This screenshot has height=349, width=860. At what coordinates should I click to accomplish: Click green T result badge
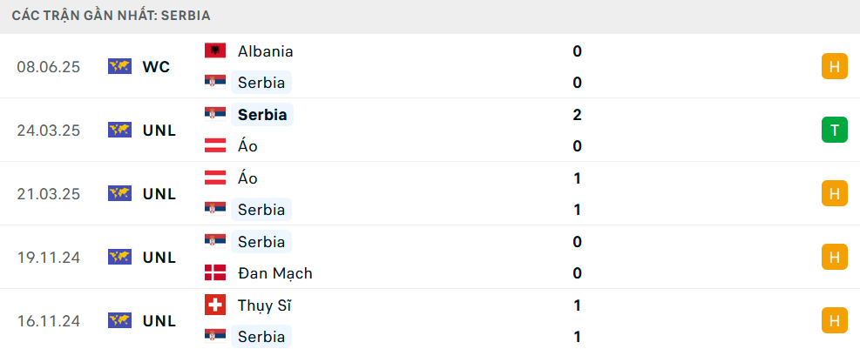834,130
